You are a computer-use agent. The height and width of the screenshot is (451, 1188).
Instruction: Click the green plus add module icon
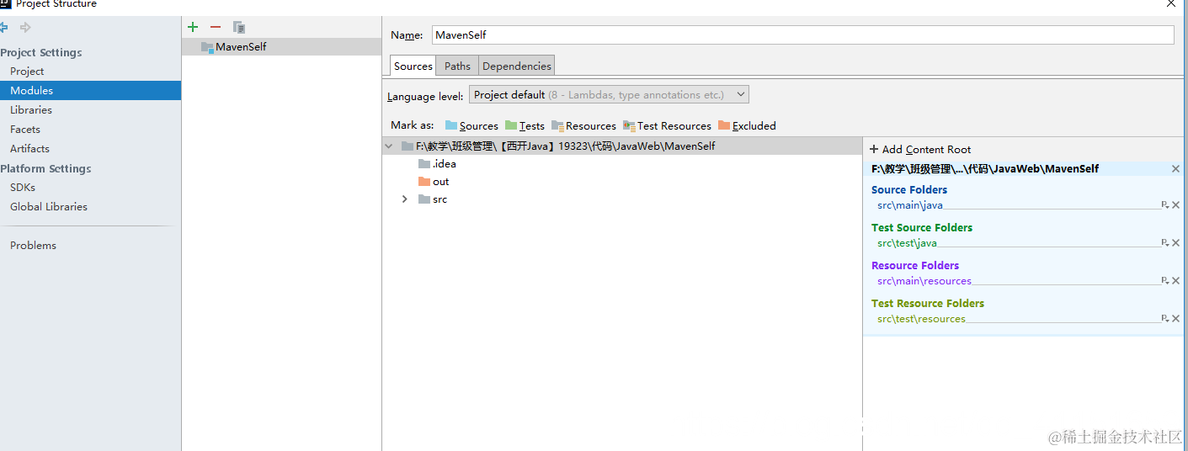point(193,27)
